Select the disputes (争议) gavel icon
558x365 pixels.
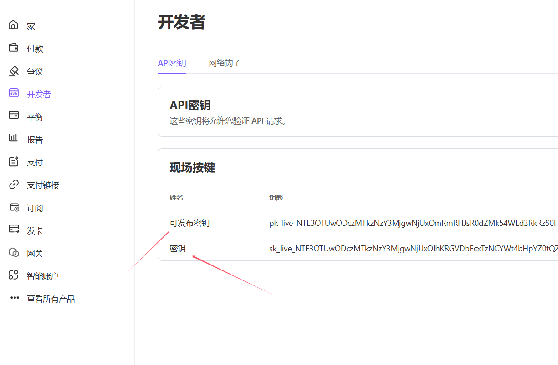pos(14,70)
